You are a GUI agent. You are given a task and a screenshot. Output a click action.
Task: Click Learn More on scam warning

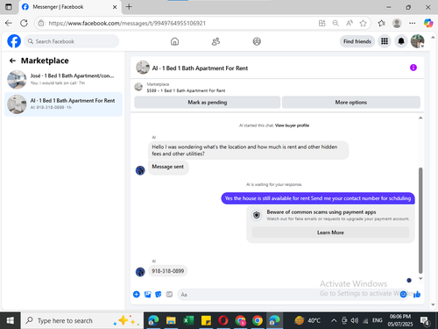[x=330, y=232]
